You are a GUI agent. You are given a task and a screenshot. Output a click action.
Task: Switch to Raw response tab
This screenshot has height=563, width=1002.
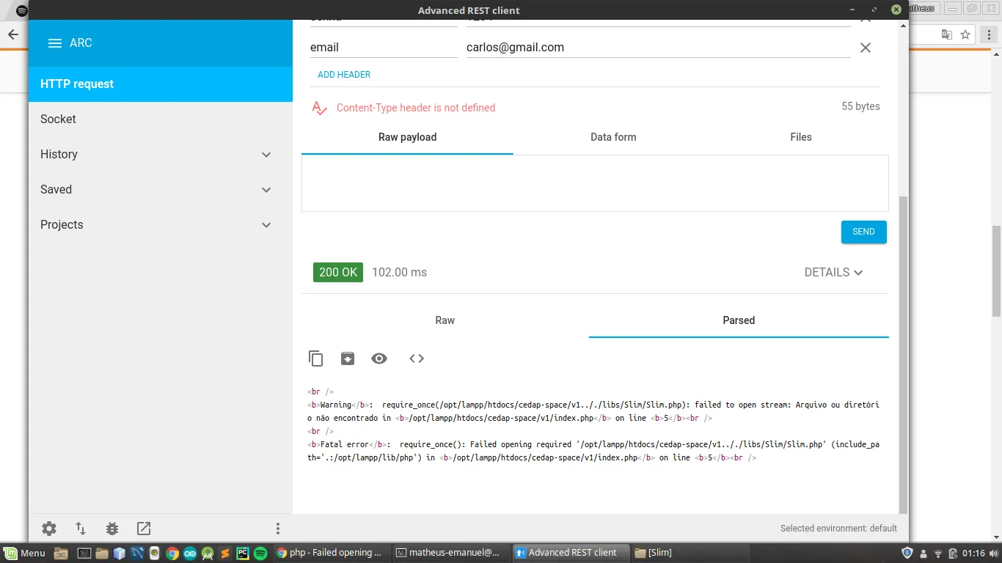tap(445, 320)
